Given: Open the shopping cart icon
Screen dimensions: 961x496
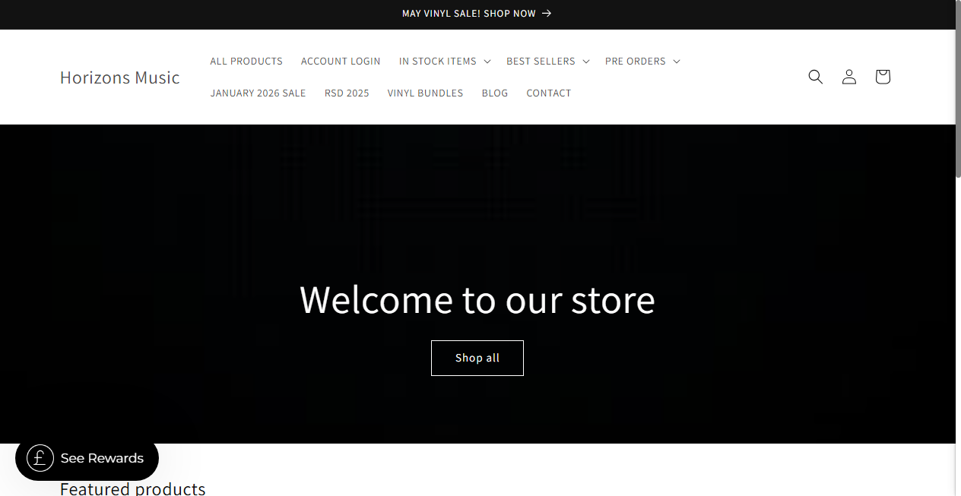Looking at the screenshot, I should 883,77.
